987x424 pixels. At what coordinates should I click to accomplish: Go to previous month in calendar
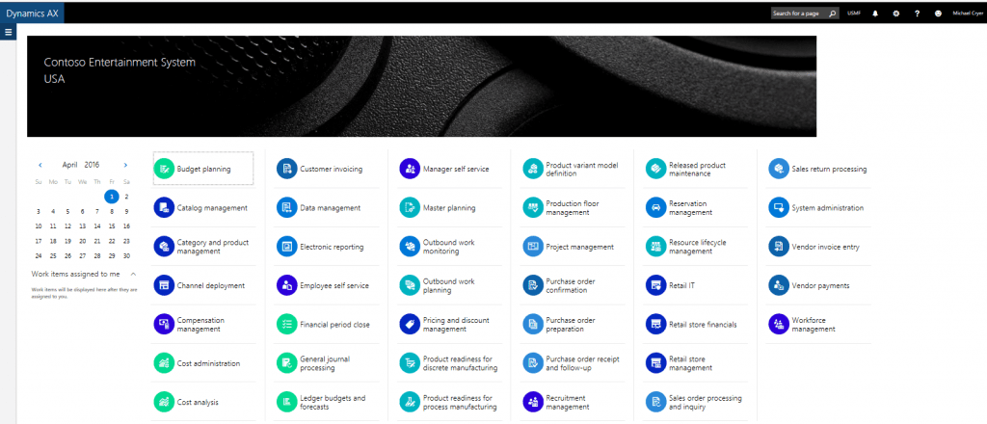coord(40,166)
